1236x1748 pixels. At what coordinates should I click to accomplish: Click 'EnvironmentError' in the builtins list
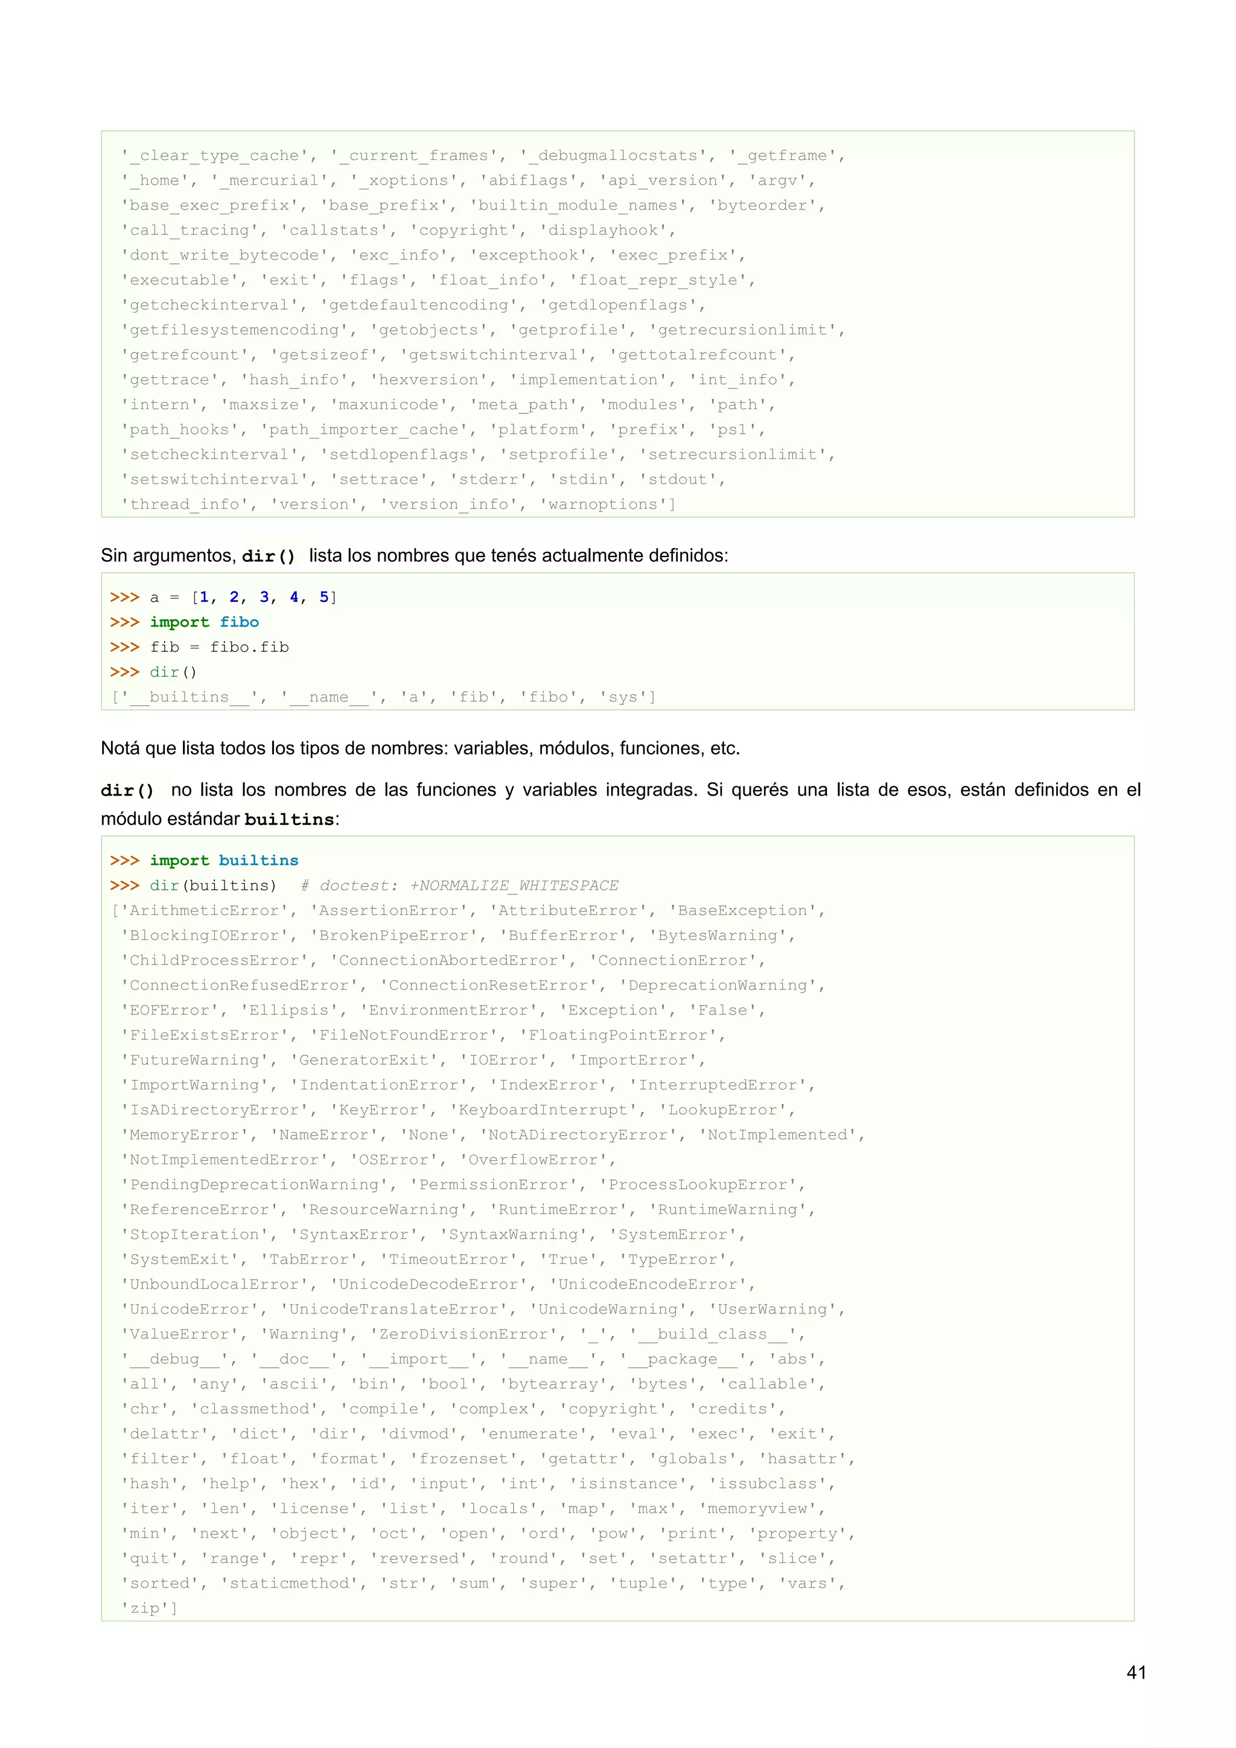[x=454, y=1010]
